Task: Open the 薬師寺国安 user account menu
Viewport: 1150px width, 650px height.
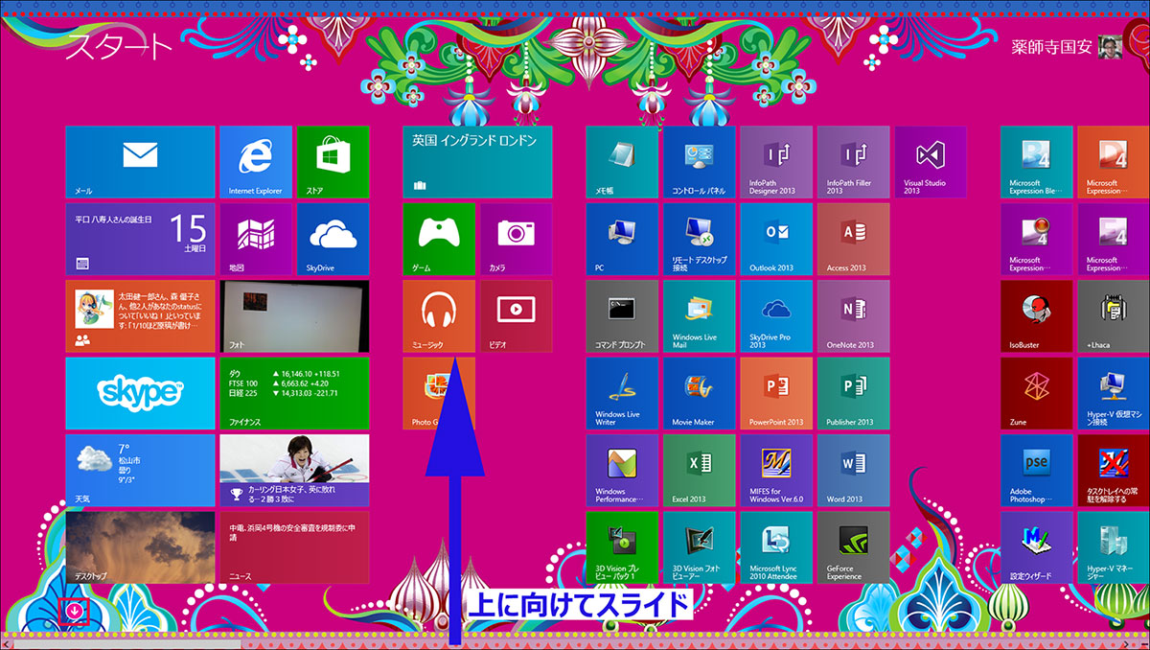Action: click(x=1068, y=47)
